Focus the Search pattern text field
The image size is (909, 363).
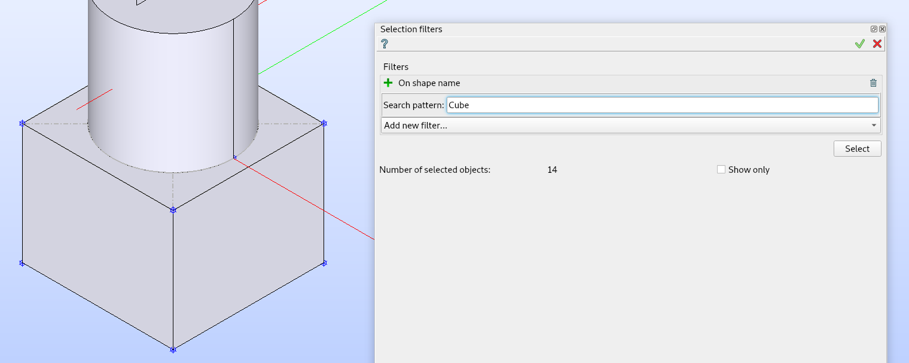click(662, 105)
